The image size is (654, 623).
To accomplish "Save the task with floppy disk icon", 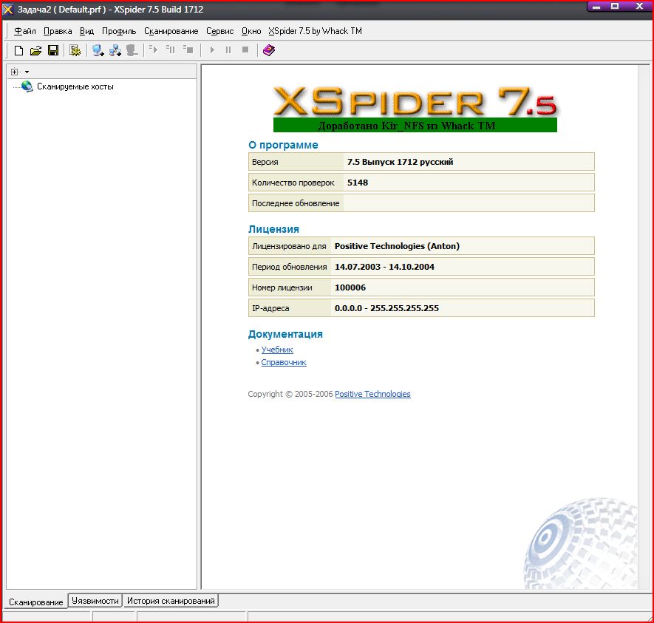I will 53,50.
